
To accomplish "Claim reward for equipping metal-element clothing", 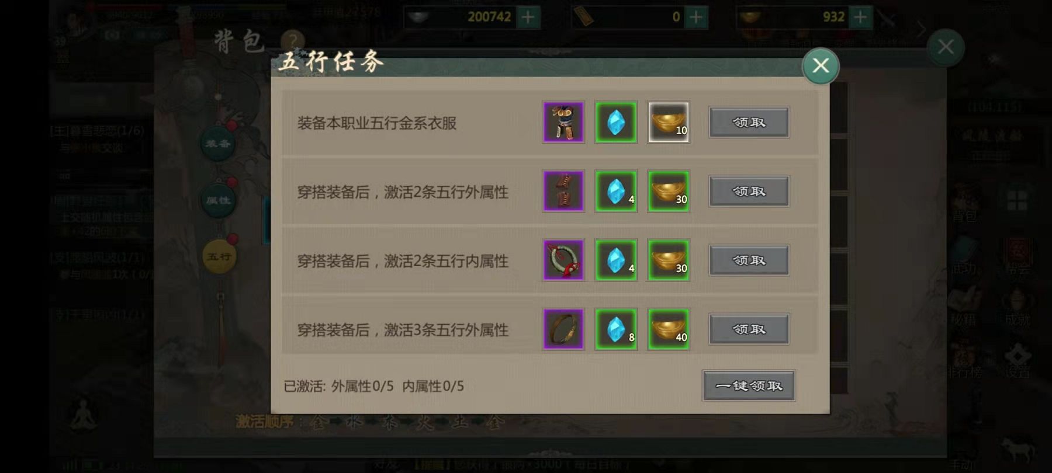I will [x=749, y=122].
